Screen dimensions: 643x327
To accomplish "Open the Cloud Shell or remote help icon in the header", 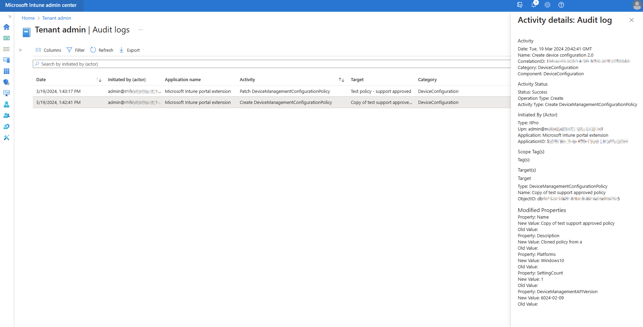I will click(x=520, y=5).
